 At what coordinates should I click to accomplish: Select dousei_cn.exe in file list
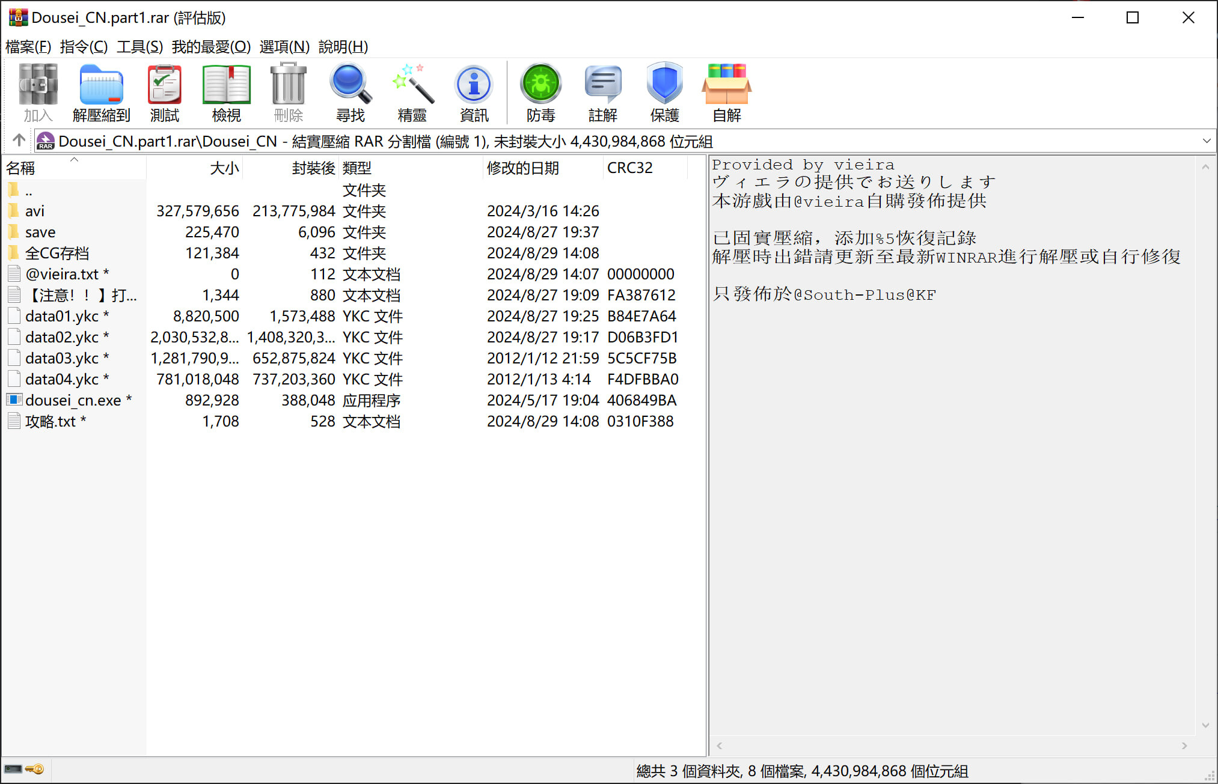click(x=73, y=401)
